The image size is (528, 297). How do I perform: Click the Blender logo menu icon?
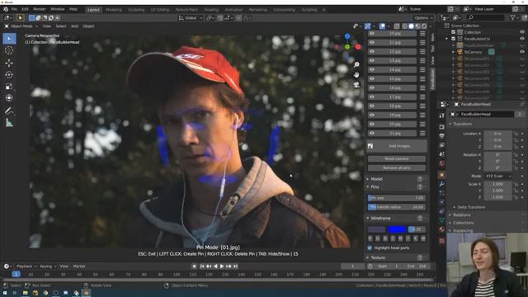6,9
